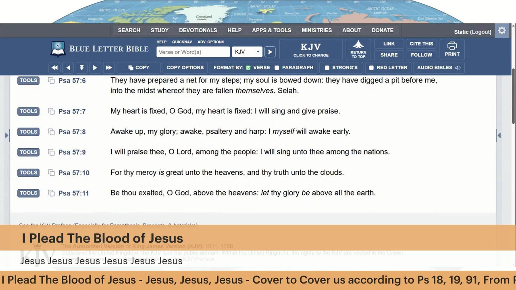
Task: Submit verse search with go arrow button
Action: click(270, 52)
